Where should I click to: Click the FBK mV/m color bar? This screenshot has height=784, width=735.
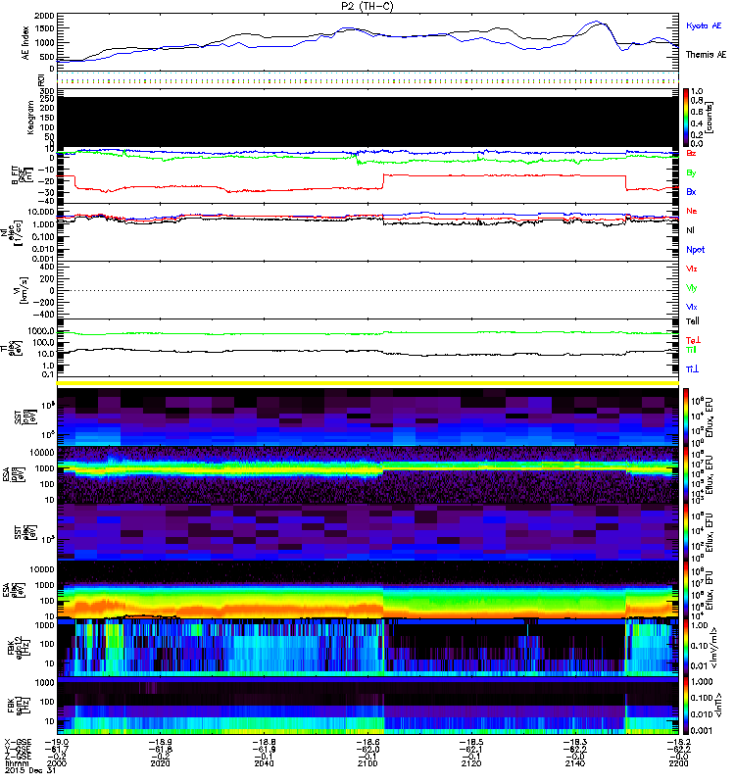click(686, 648)
